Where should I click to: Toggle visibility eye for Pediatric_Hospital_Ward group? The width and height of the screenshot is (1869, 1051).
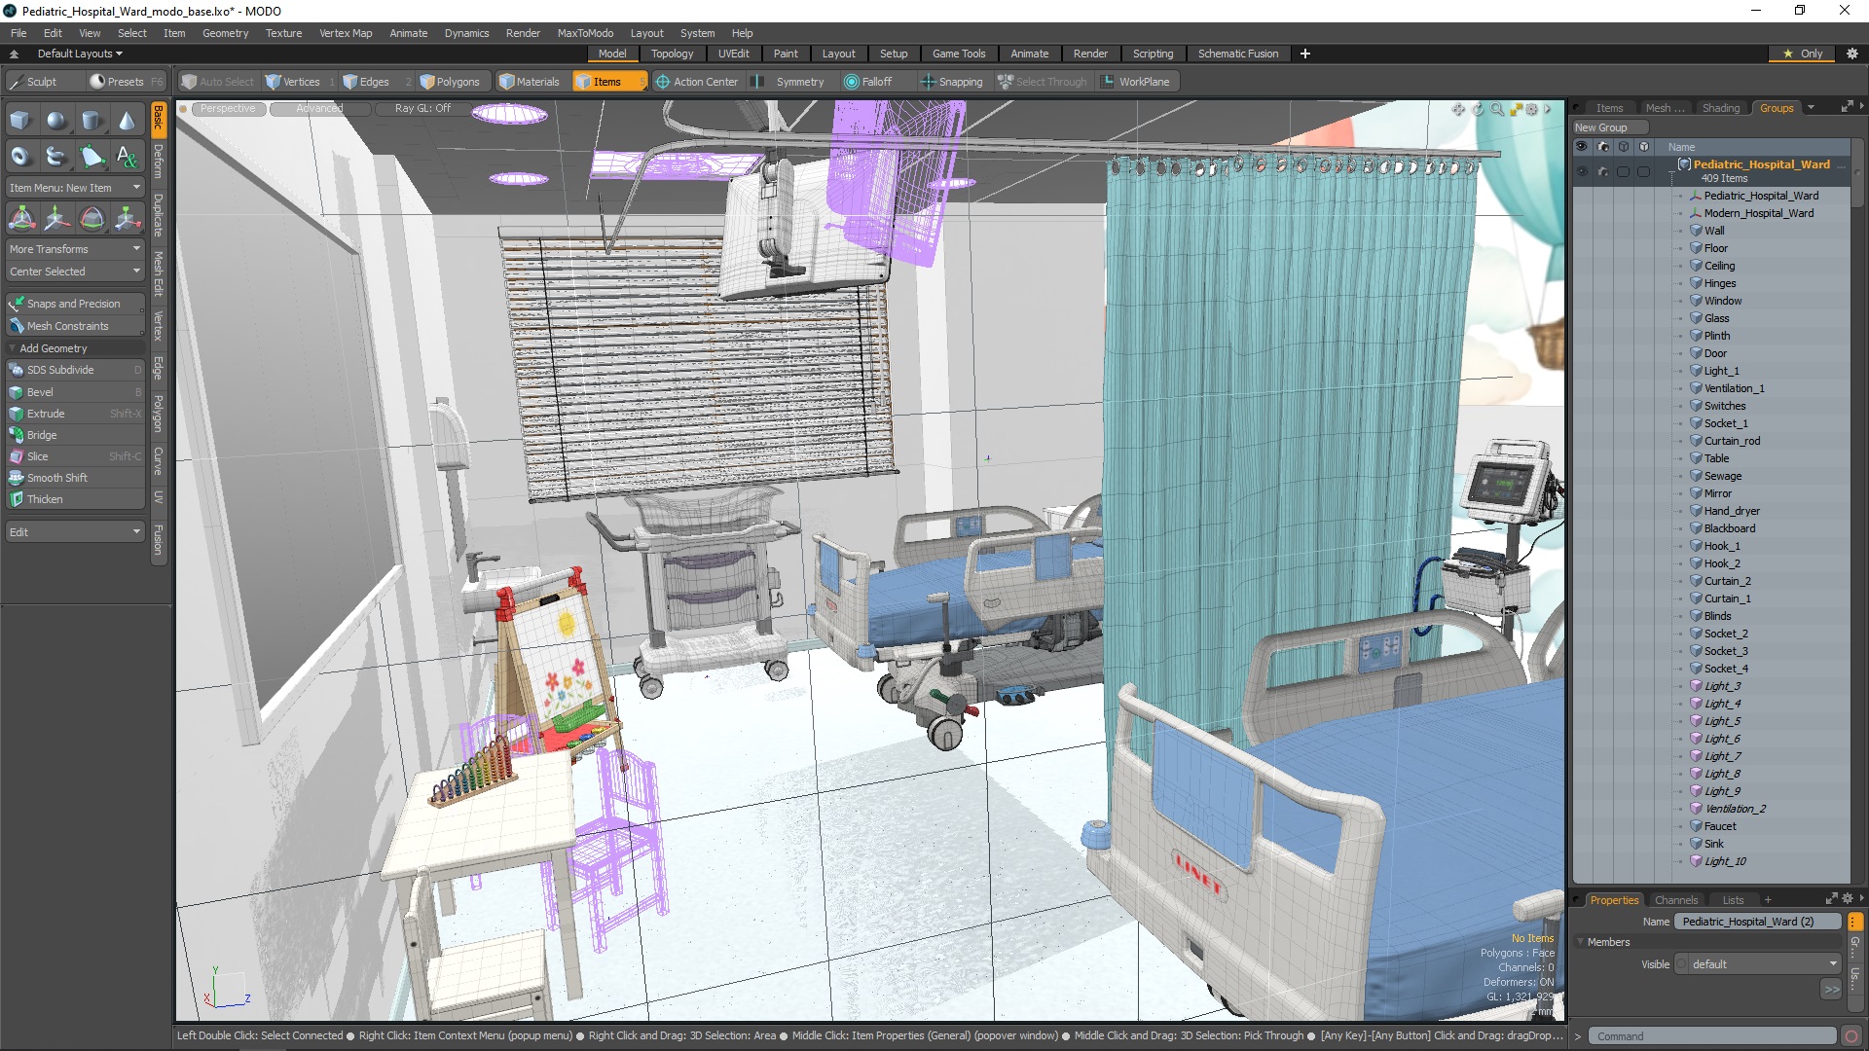click(1582, 171)
